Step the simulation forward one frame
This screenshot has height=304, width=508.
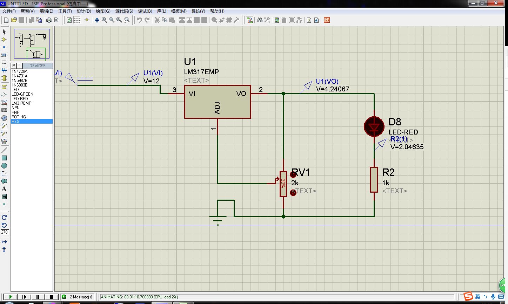(x=24, y=297)
